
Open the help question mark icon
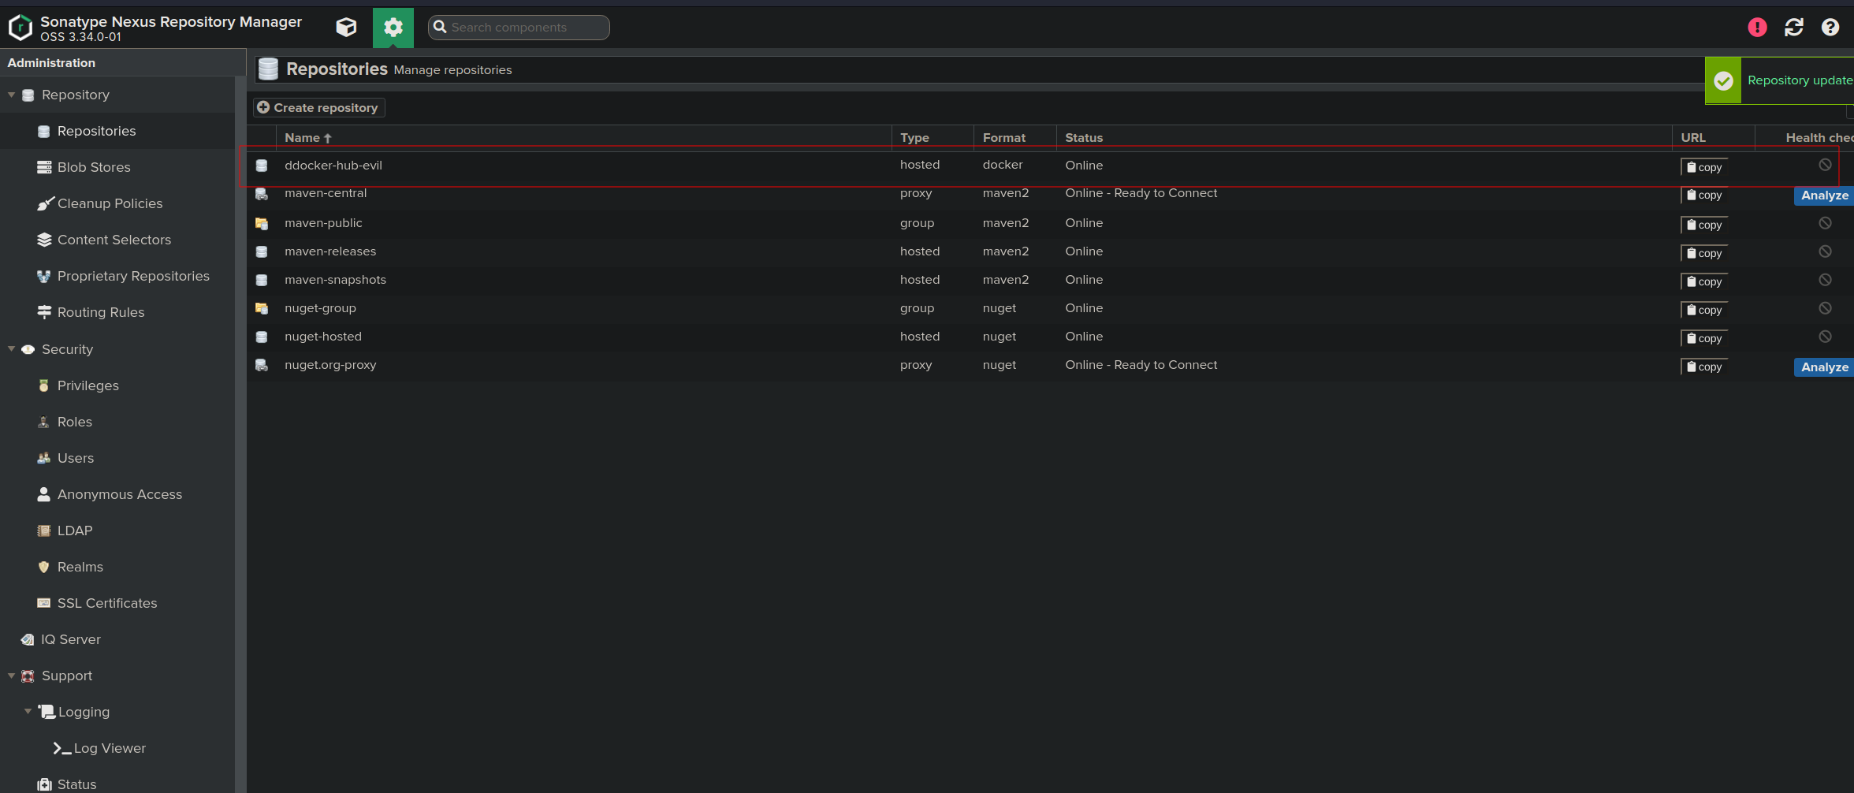[x=1830, y=28]
